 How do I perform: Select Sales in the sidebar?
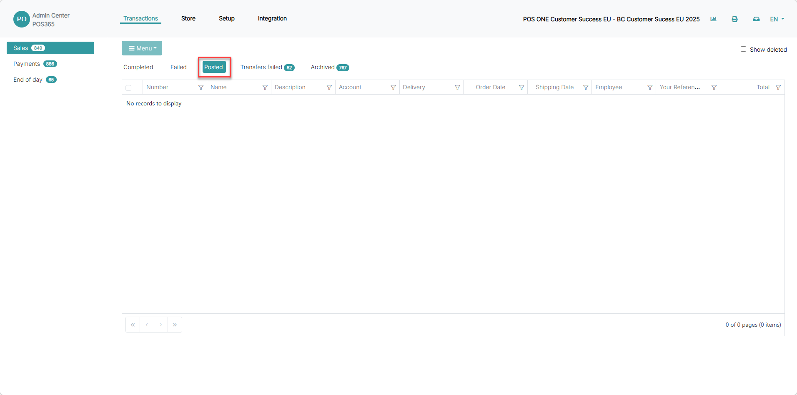tap(50, 48)
